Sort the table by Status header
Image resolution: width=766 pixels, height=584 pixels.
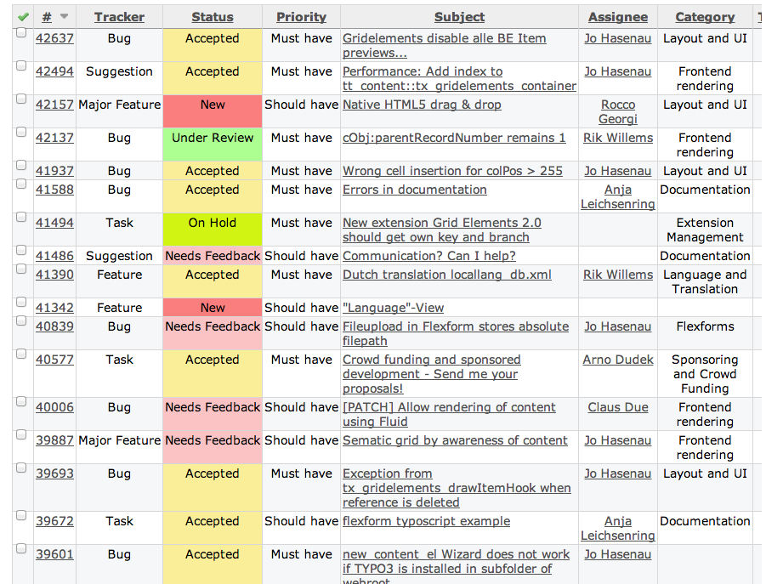click(212, 17)
